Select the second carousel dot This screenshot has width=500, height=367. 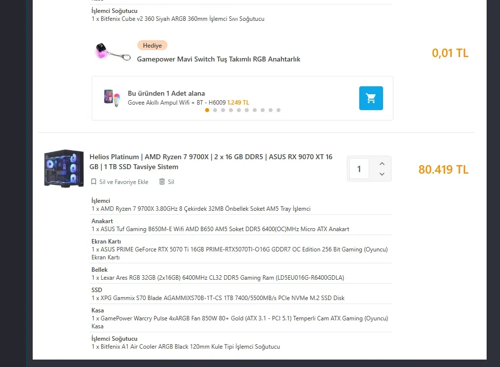coord(215,110)
